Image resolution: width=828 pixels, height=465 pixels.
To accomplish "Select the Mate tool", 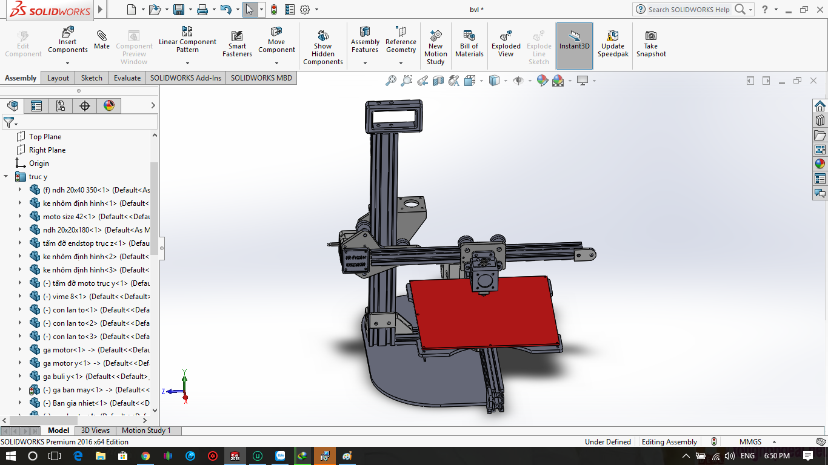I will click(x=102, y=39).
